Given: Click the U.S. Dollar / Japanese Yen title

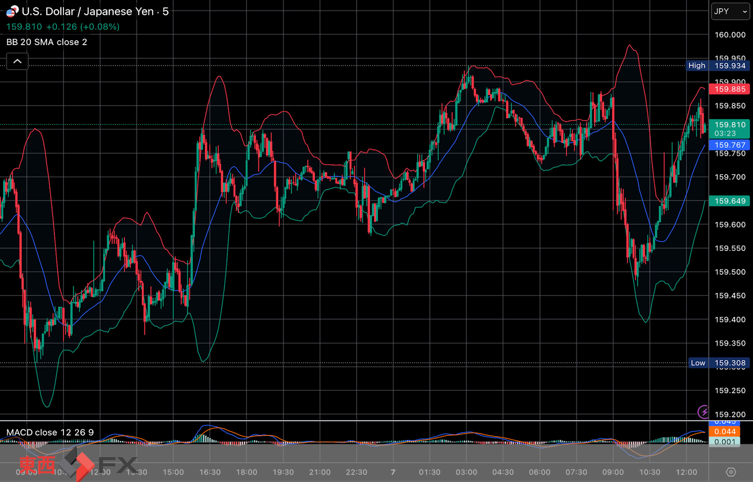Looking at the screenshot, I should [x=95, y=11].
